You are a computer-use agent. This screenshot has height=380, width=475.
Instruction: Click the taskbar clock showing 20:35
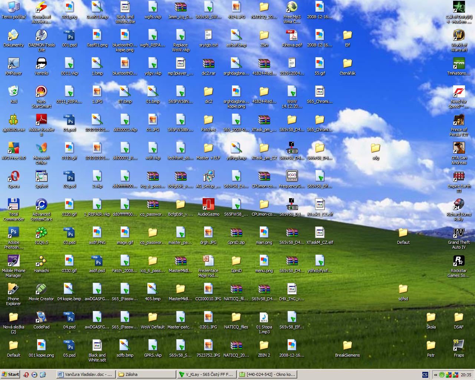466,375
